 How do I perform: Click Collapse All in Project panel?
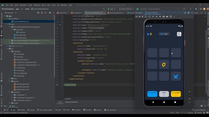click(x=45, y=13)
